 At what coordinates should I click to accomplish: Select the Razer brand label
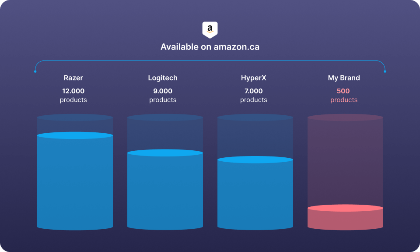73,78
